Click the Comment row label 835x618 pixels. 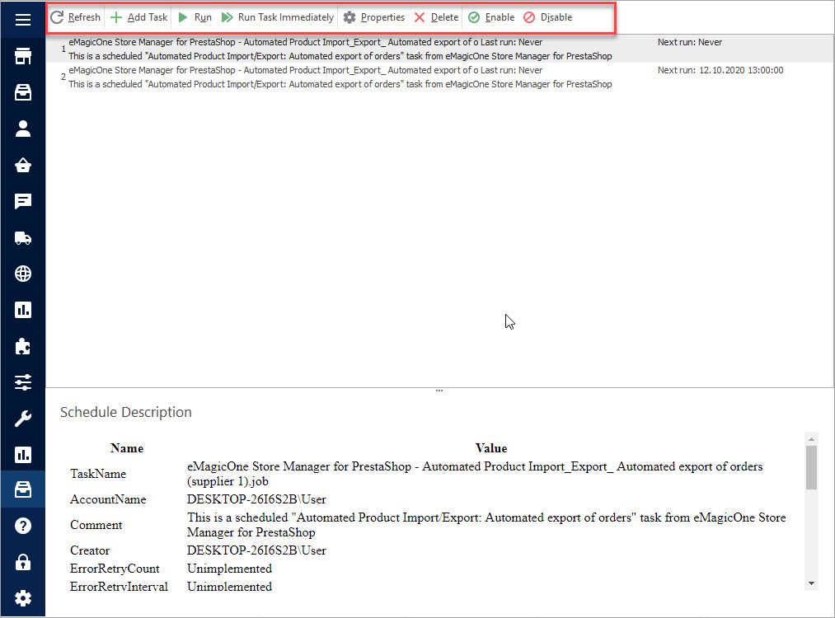pyautogui.click(x=96, y=525)
